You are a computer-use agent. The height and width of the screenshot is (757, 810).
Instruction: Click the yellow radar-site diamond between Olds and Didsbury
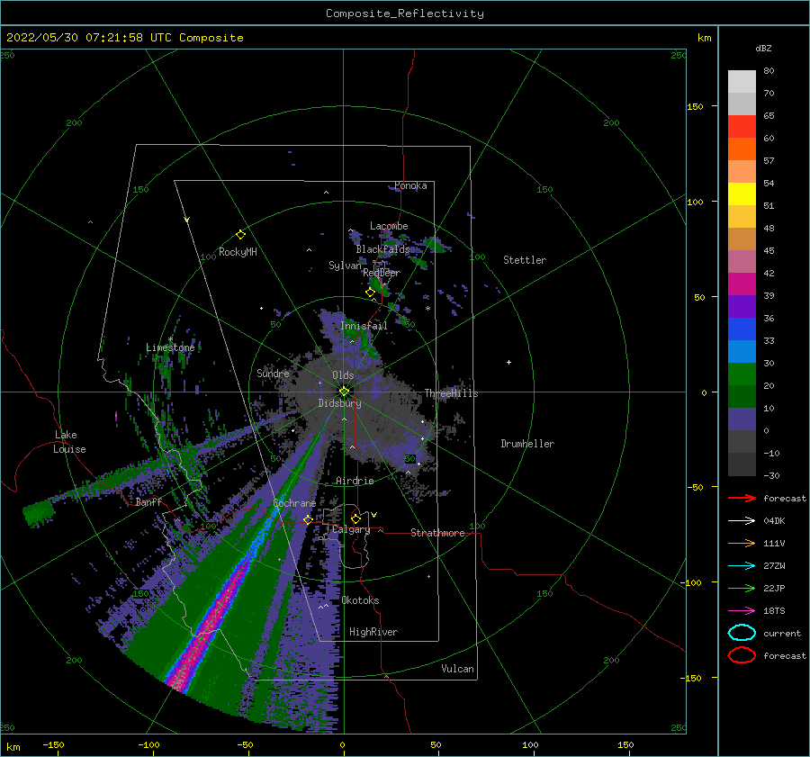pyautogui.click(x=344, y=392)
